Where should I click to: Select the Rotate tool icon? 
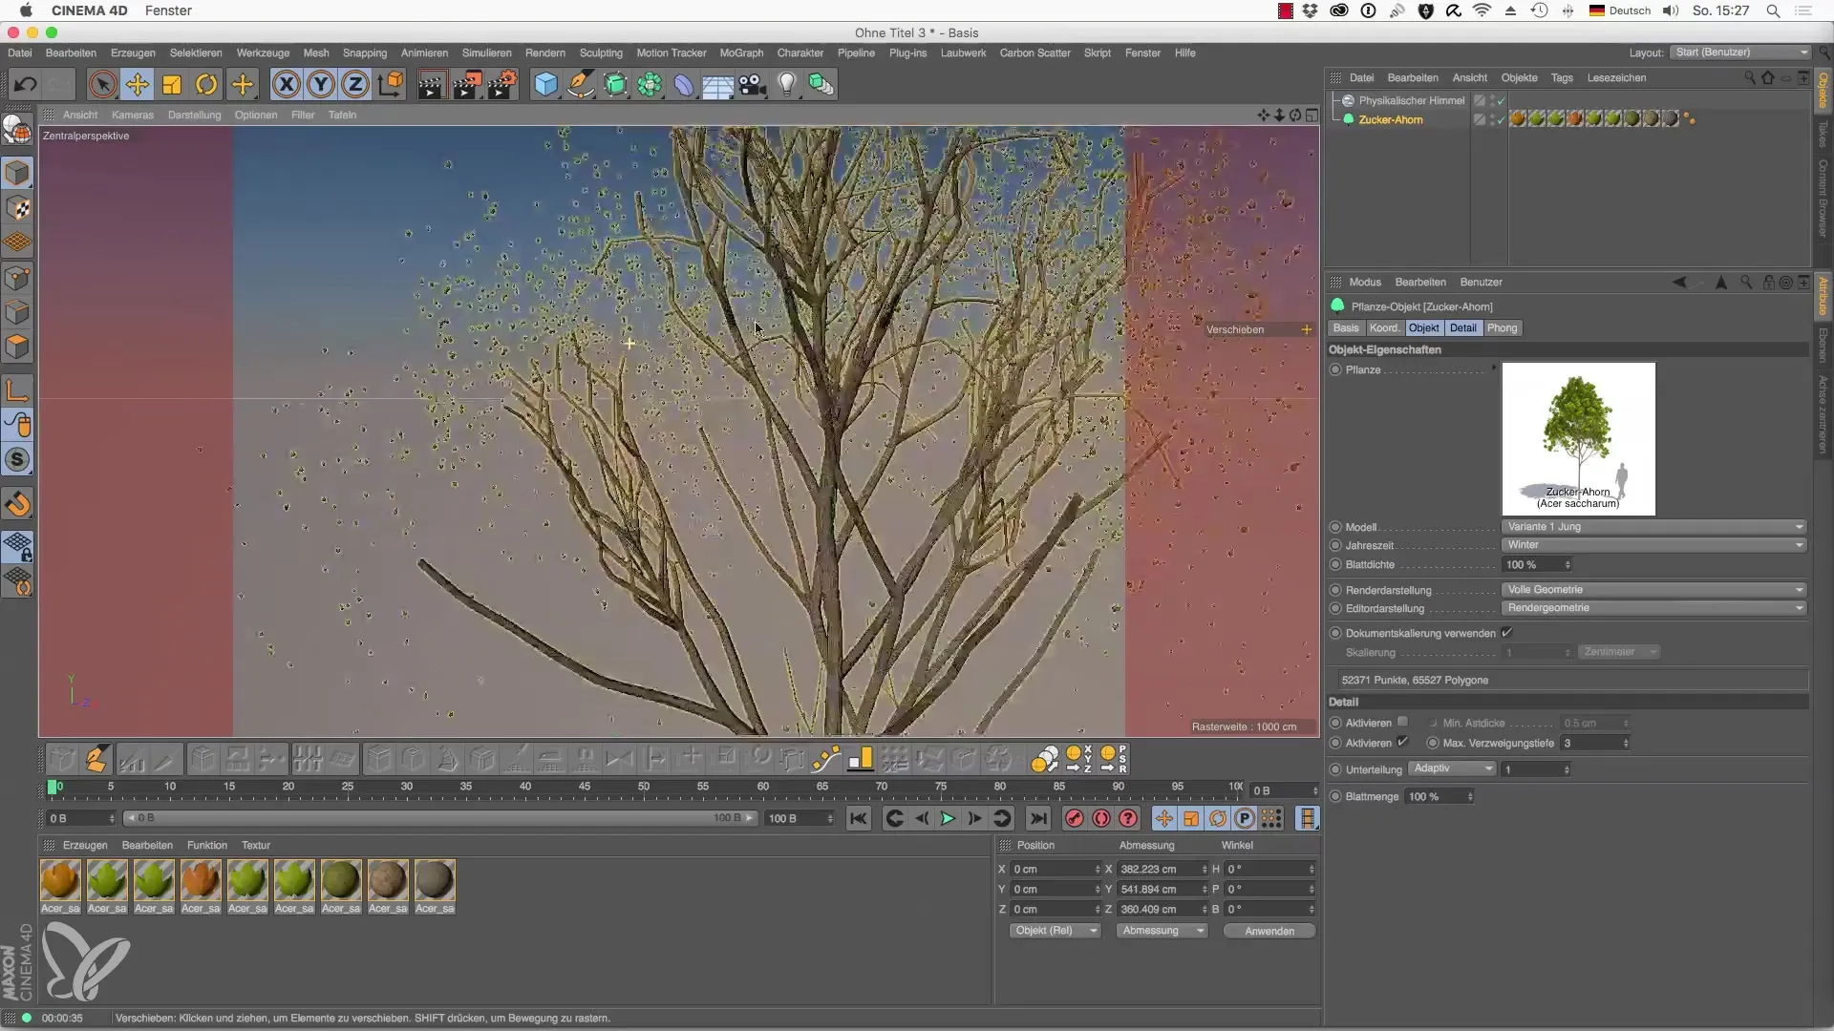pyautogui.click(x=206, y=85)
